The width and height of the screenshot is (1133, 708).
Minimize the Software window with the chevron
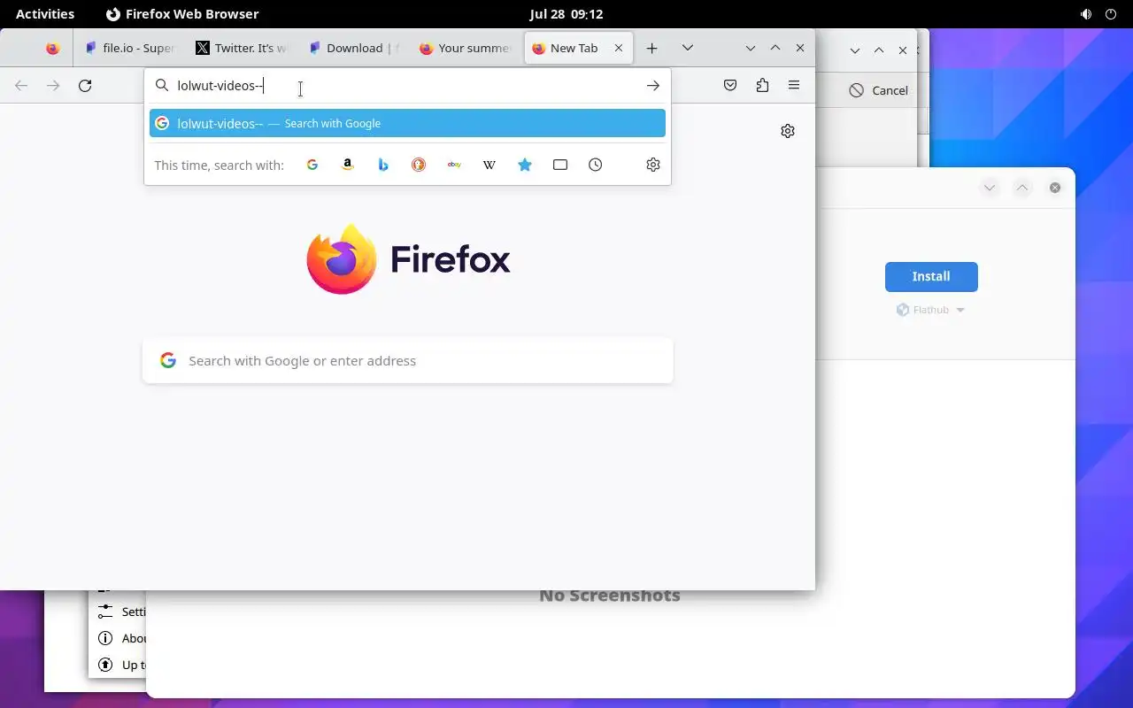(x=990, y=188)
